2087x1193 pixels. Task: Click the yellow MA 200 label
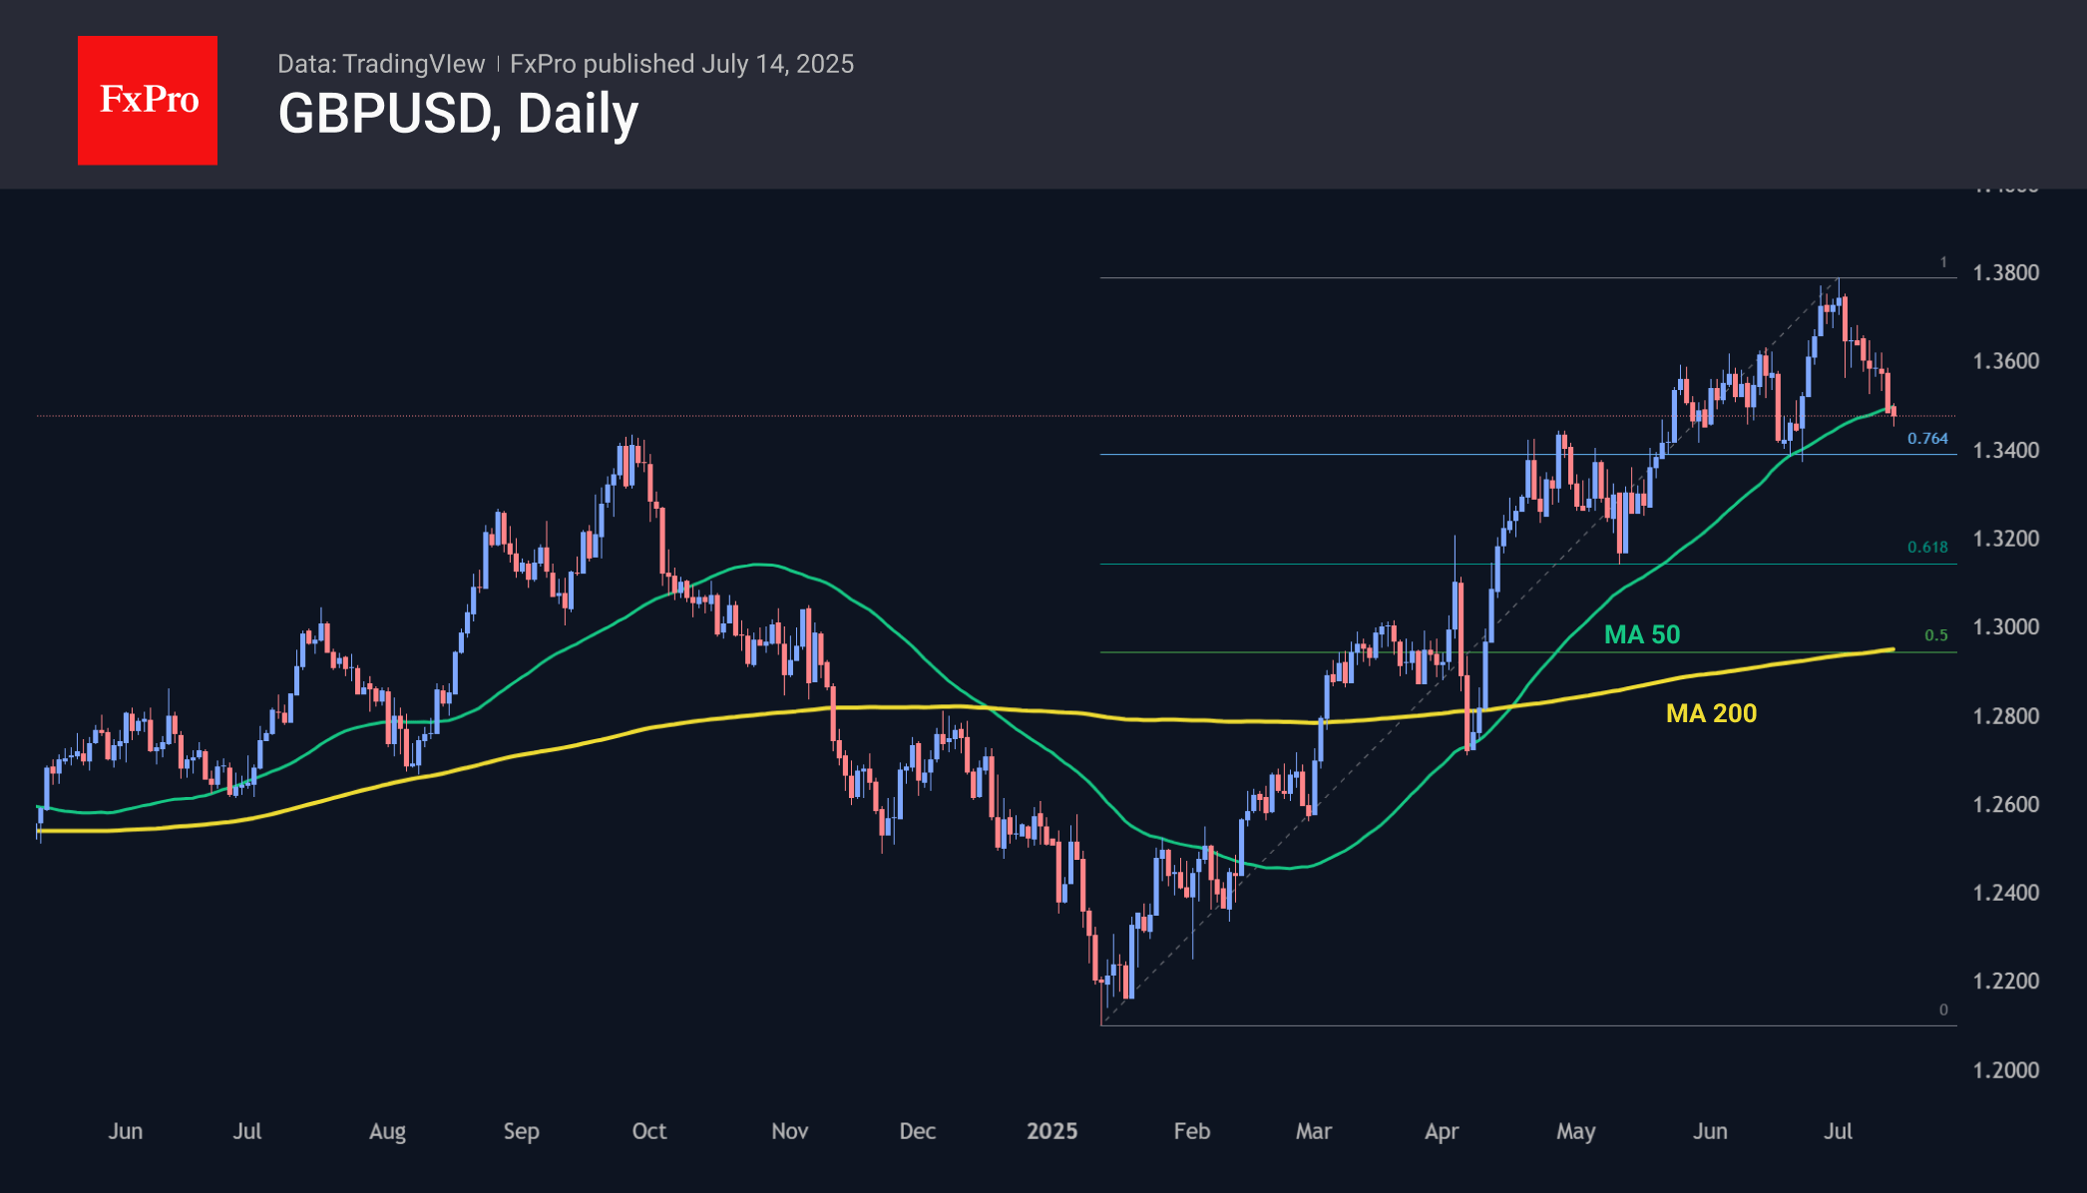pyautogui.click(x=1711, y=713)
